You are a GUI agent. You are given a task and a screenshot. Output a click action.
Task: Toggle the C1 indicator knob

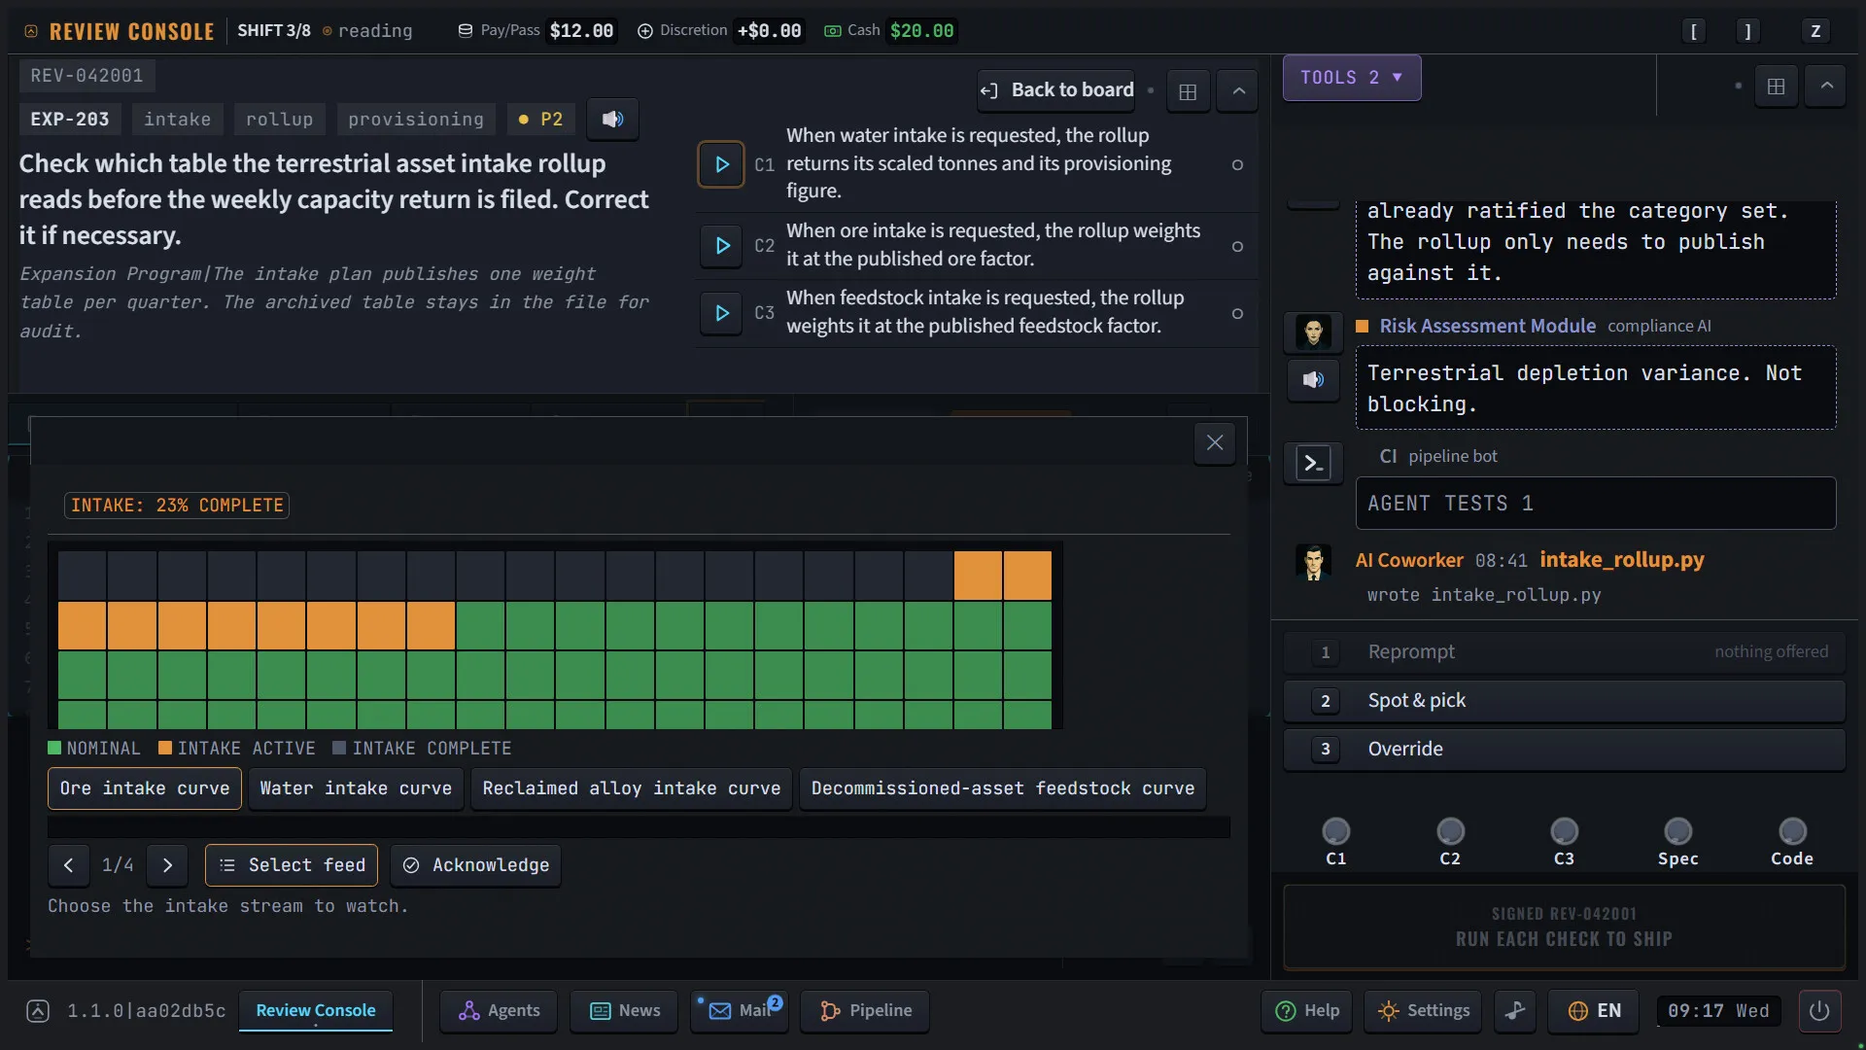[x=1336, y=832]
